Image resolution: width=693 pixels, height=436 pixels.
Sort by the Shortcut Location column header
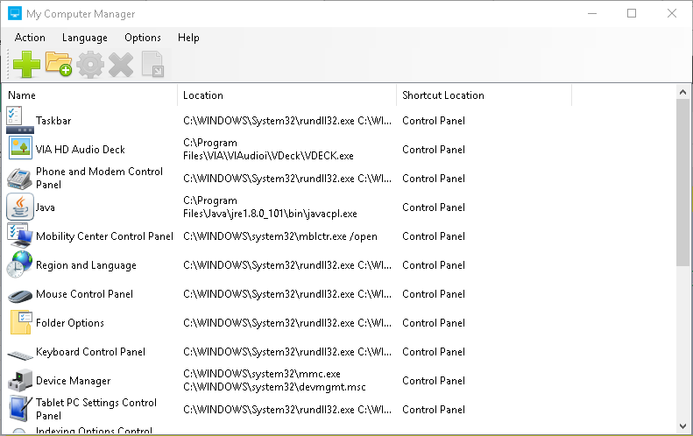click(x=484, y=95)
